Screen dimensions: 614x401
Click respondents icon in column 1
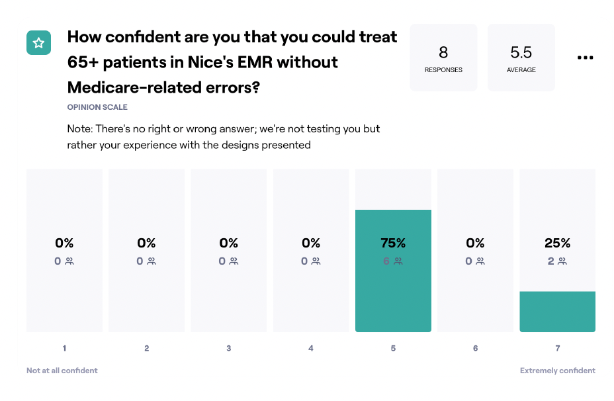[x=69, y=261]
